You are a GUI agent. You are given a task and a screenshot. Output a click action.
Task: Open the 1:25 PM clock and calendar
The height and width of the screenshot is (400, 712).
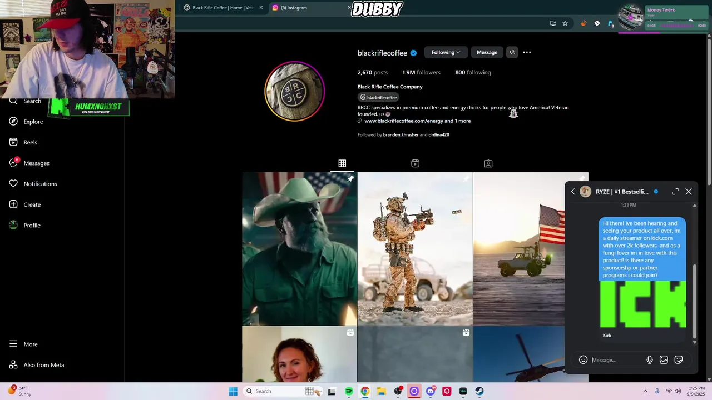click(x=696, y=391)
